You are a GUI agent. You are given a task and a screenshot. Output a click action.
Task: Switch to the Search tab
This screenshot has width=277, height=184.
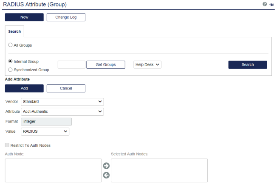point(15,32)
